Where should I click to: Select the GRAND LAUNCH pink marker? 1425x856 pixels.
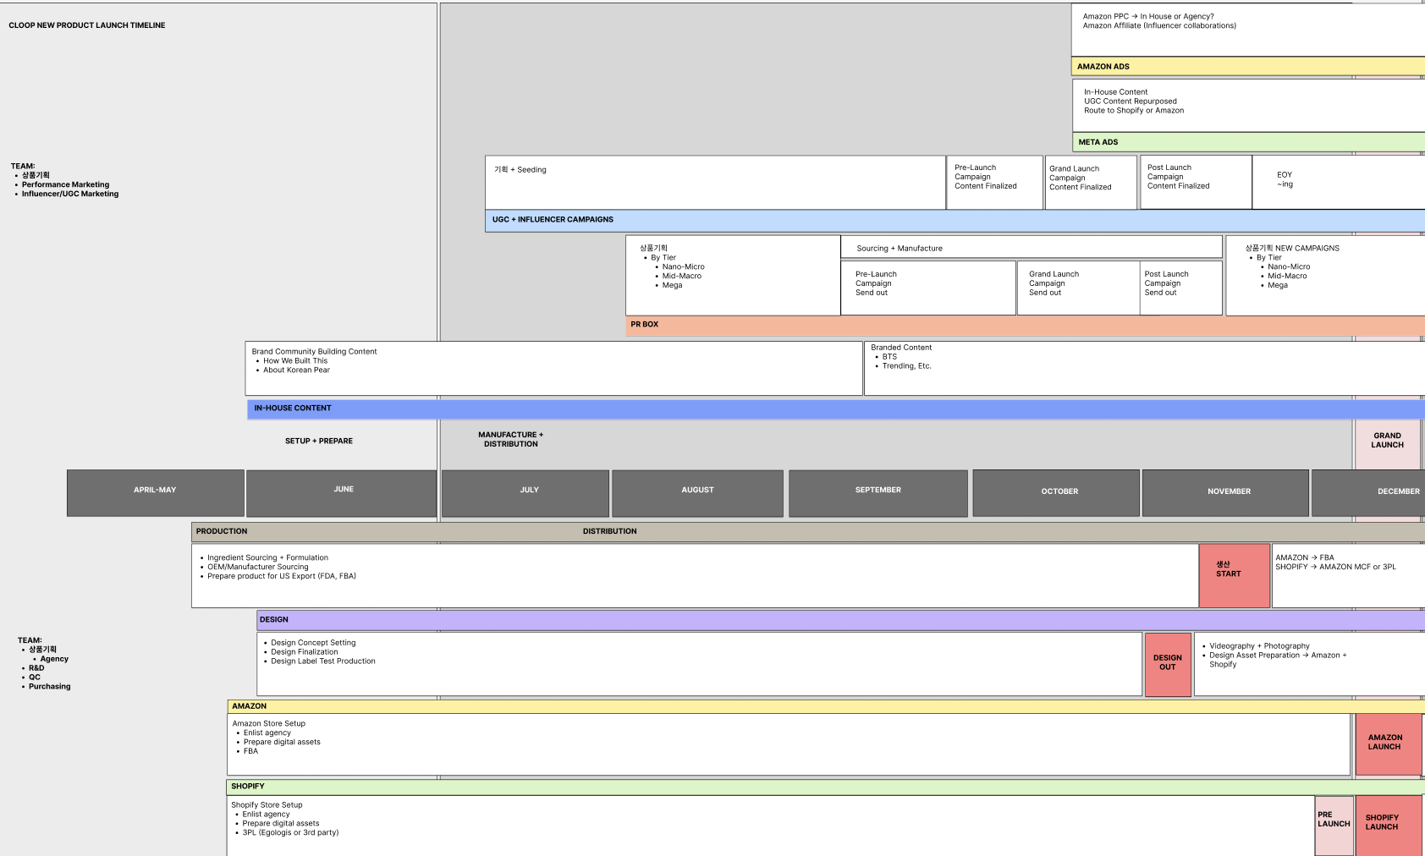point(1387,443)
